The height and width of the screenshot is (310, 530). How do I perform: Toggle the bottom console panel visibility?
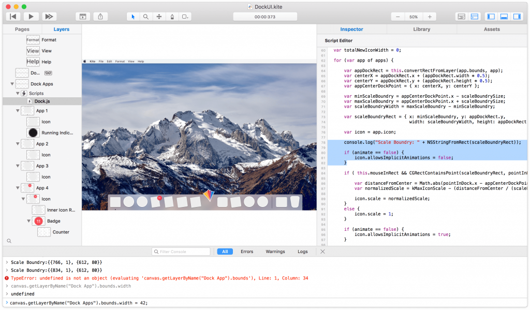point(504,17)
